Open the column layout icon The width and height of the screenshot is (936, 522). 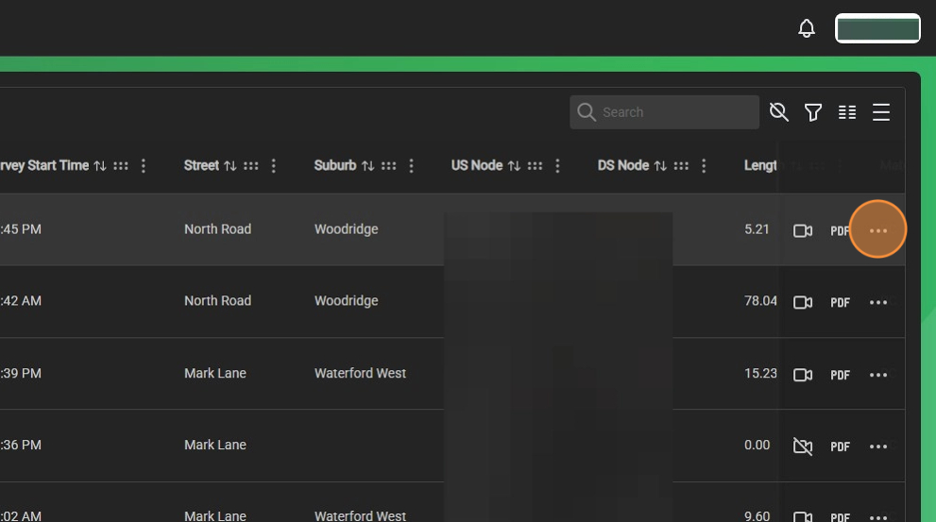pos(847,112)
